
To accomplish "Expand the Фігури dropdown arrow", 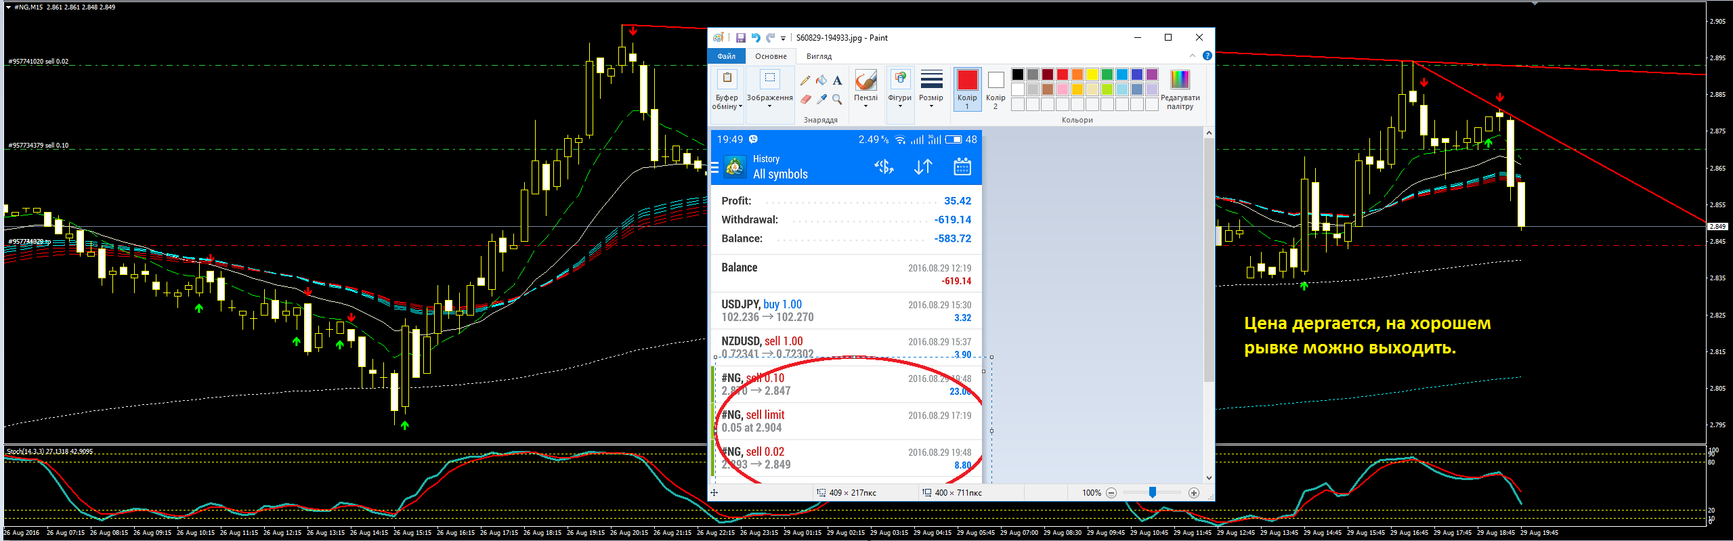I will [x=900, y=106].
